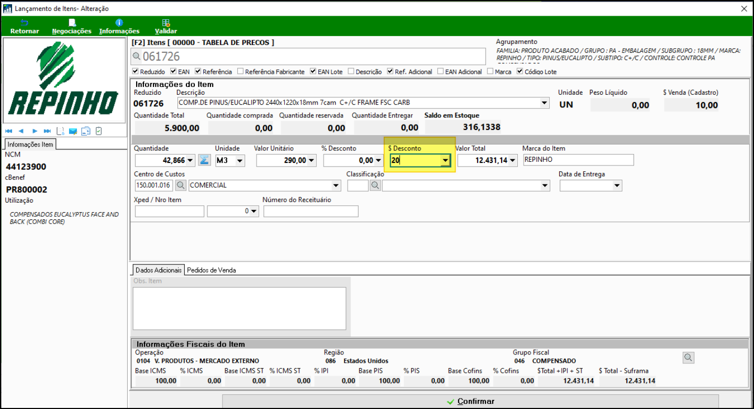Image resolution: width=754 pixels, height=409 pixels.
Task: Close the Lançamento de Itens window
Action: [x=744, y=8]
